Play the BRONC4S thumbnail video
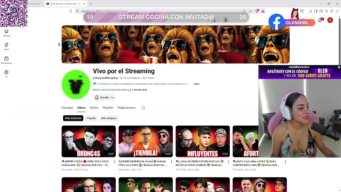The image size is (341, 192). click(89, 141)
